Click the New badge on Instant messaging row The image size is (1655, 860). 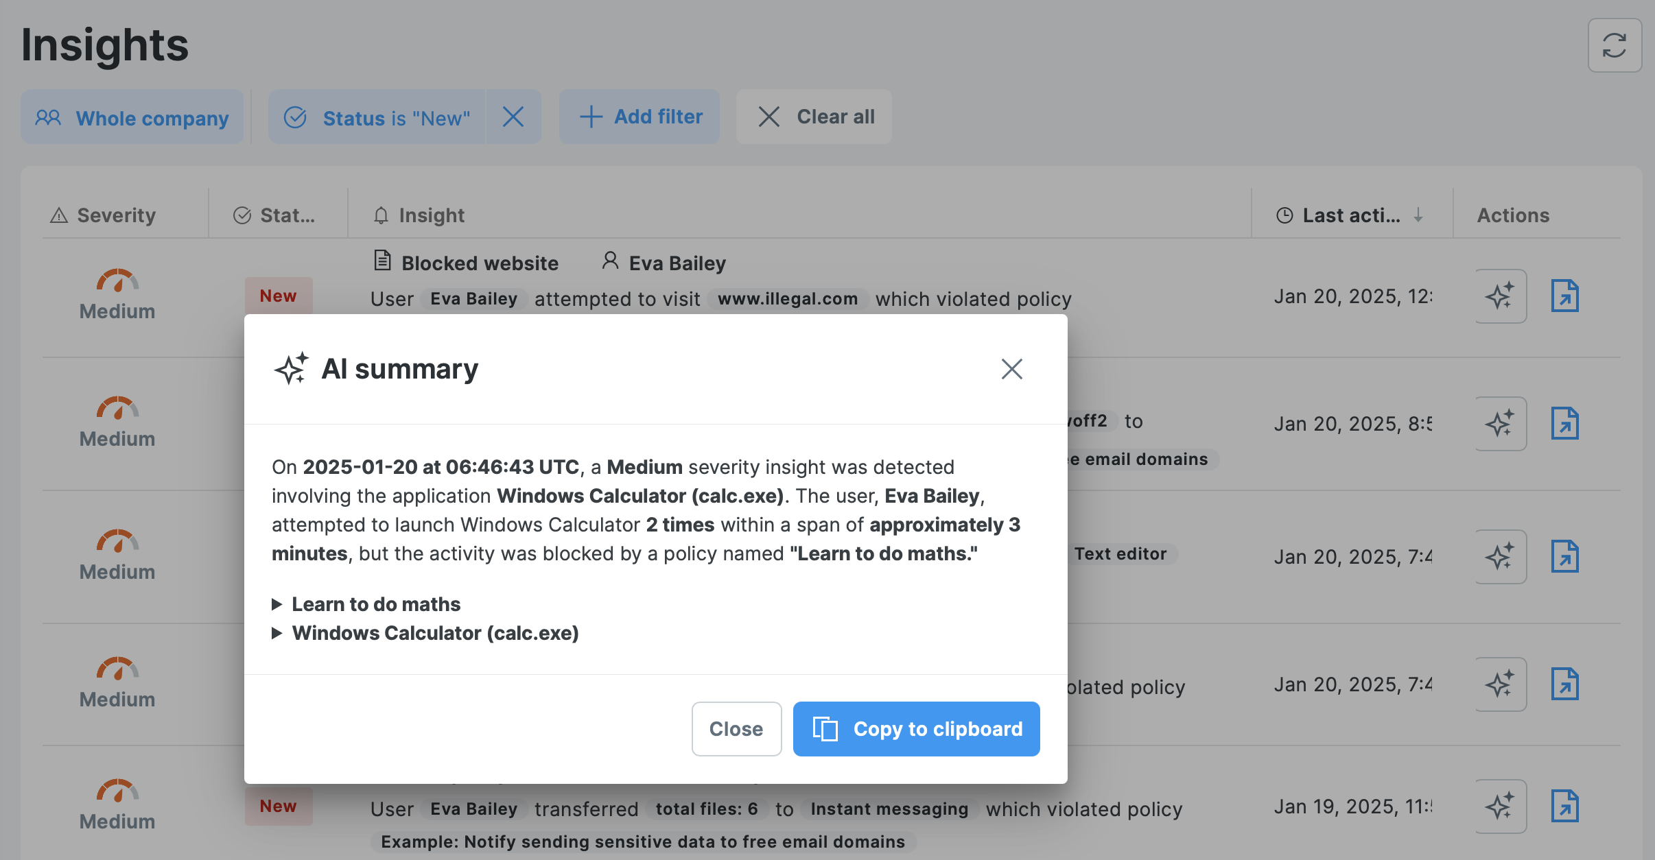(x=278, y=807)
